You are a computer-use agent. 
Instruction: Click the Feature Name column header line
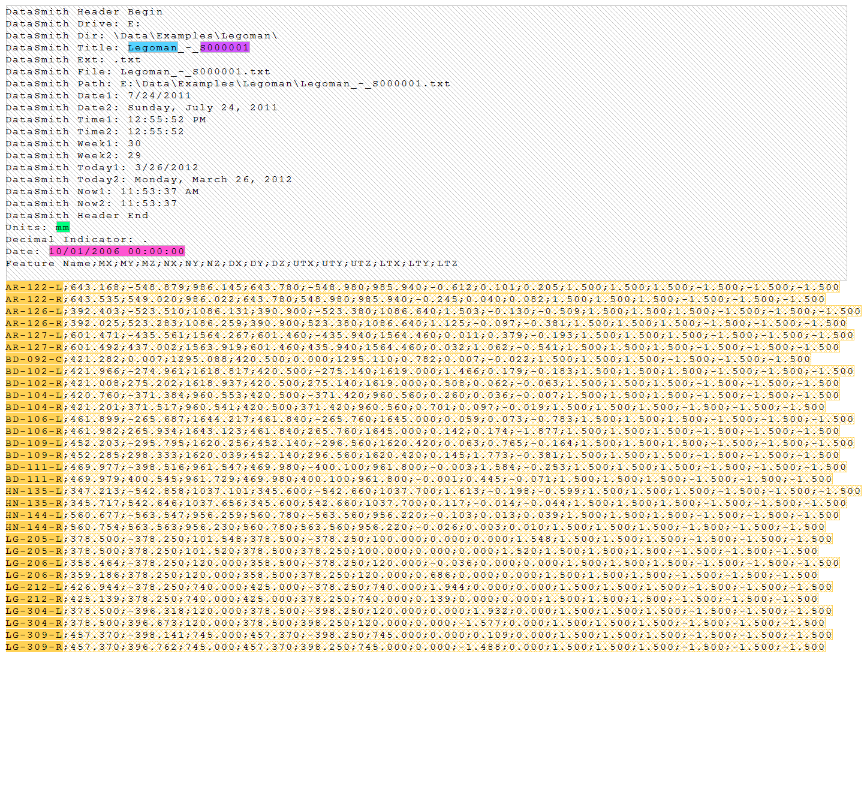[231, 263]
